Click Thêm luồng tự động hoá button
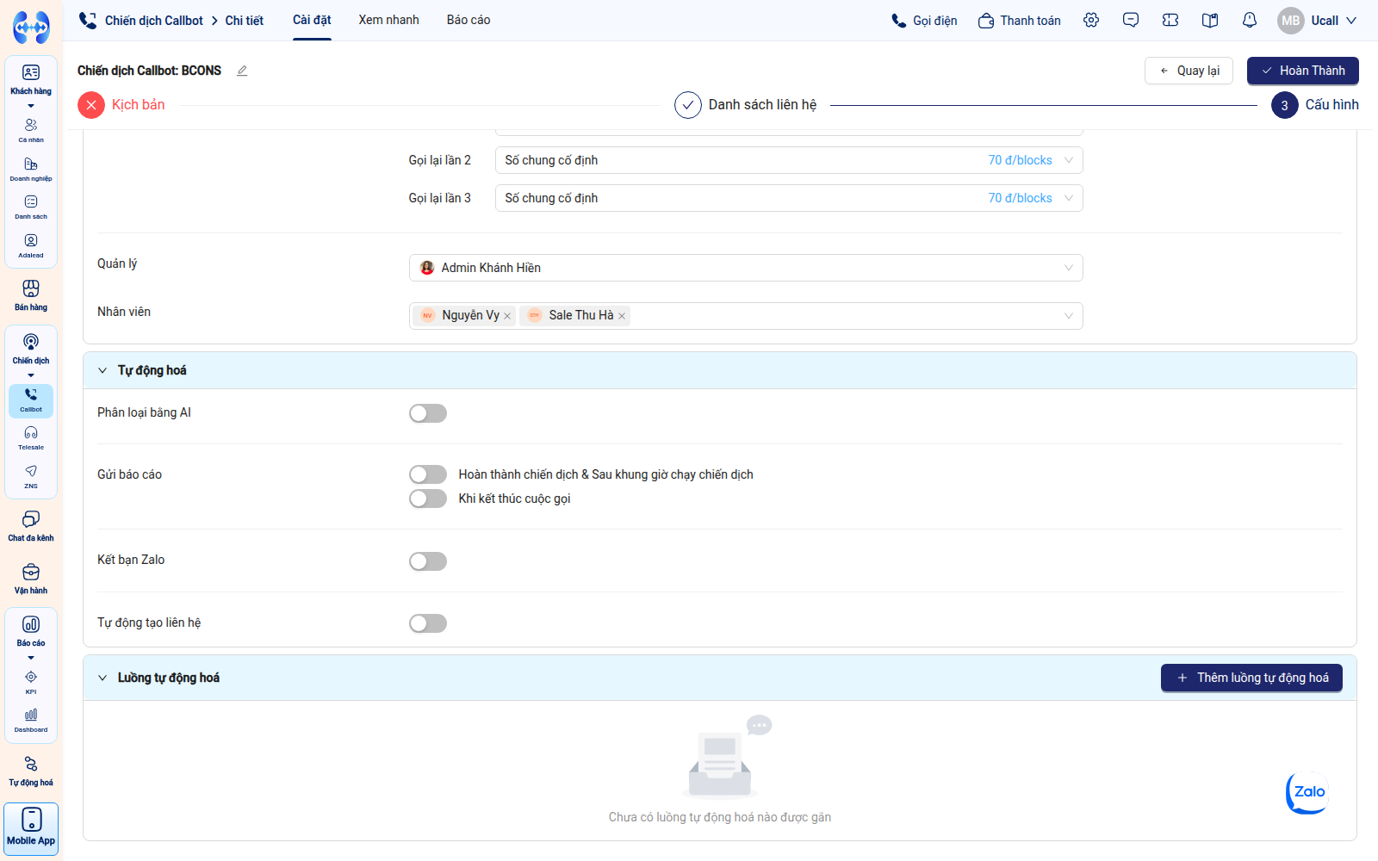Image resolution: width=1378 pixels, height=861 pixels. [1251, 678]
